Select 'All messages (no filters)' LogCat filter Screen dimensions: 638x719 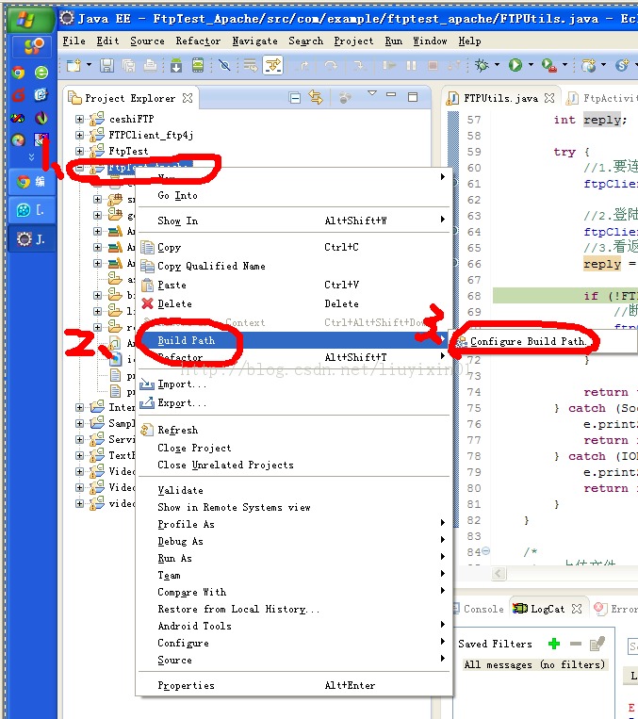coord(534,664)
